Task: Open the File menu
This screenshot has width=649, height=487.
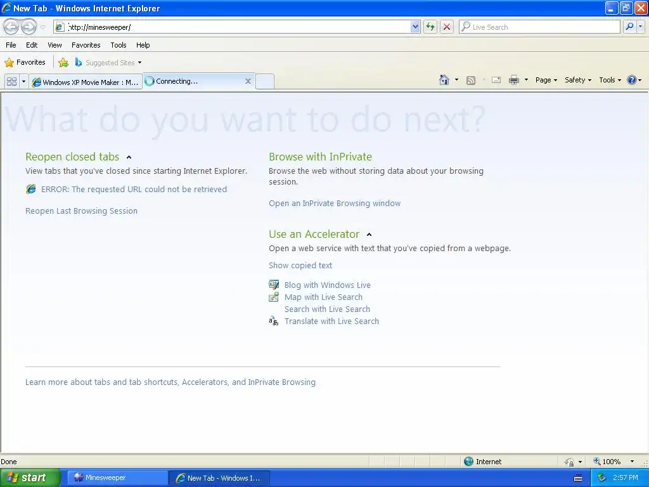Action: [11, 45]
